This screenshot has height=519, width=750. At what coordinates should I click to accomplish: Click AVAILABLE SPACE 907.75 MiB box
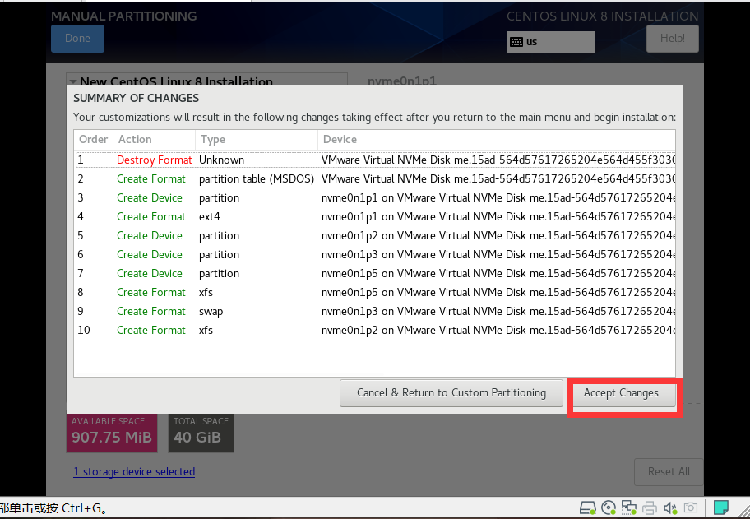point(112,433)
